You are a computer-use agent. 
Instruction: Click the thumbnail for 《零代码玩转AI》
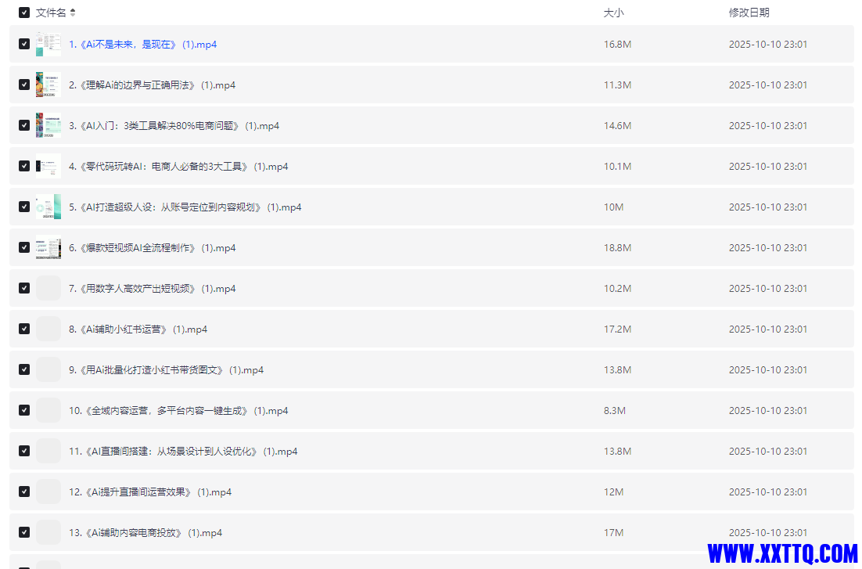point(48,166)
